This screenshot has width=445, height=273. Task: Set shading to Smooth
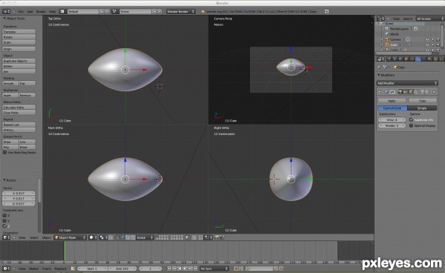tap(10, 83)
